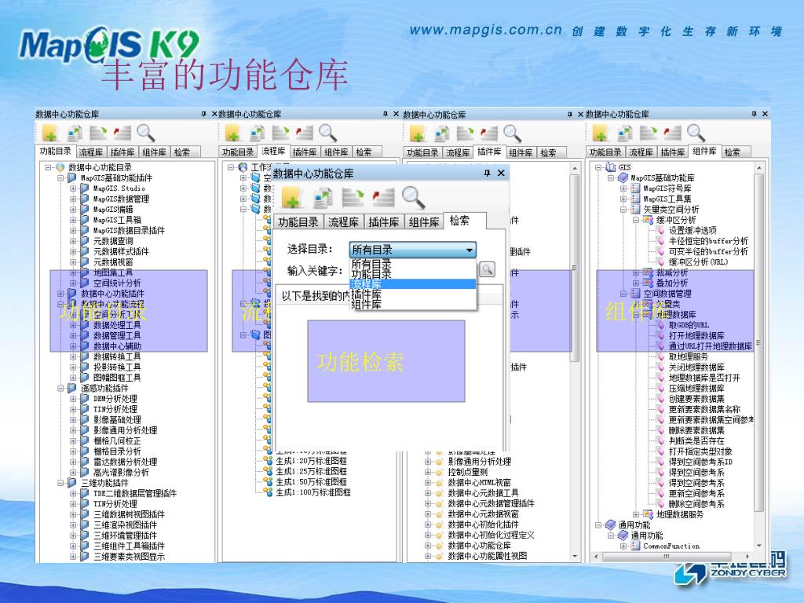Select the 元数据查询 tree item
Screen dimensions: 804x603
tap(113, 241)
